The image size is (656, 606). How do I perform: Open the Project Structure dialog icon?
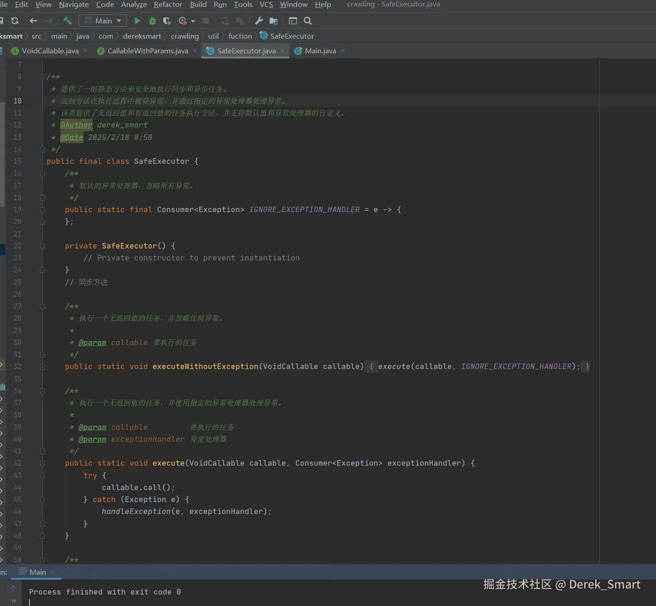(274, 21)
